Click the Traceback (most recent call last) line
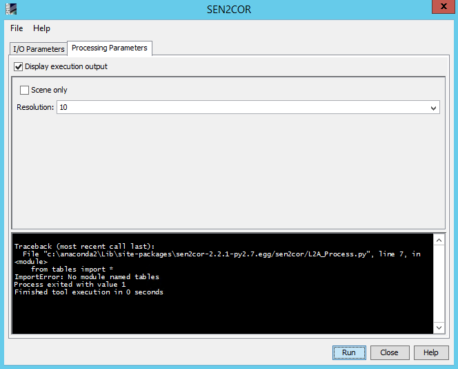 click(84, 247)
